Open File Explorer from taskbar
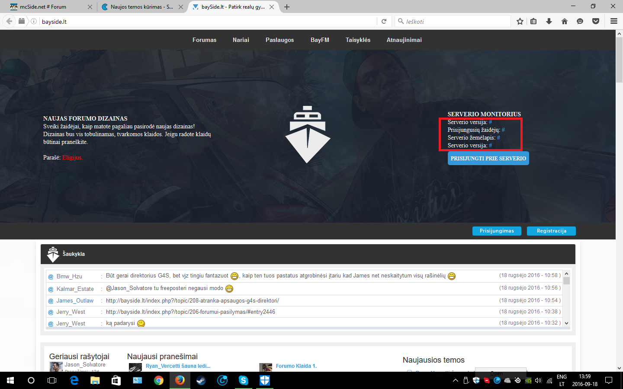The image size is (623, 389). [x=95, y=380]
